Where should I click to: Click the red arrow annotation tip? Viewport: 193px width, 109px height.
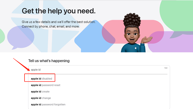29,70
